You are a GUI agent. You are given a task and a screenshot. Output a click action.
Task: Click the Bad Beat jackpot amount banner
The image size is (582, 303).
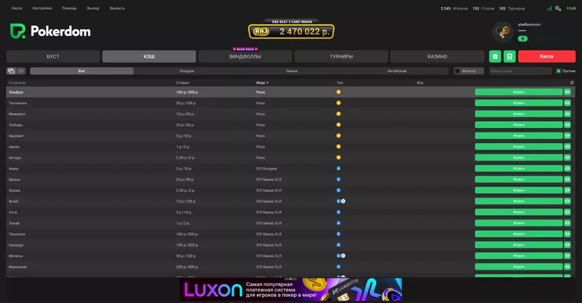tap(291, 31)
